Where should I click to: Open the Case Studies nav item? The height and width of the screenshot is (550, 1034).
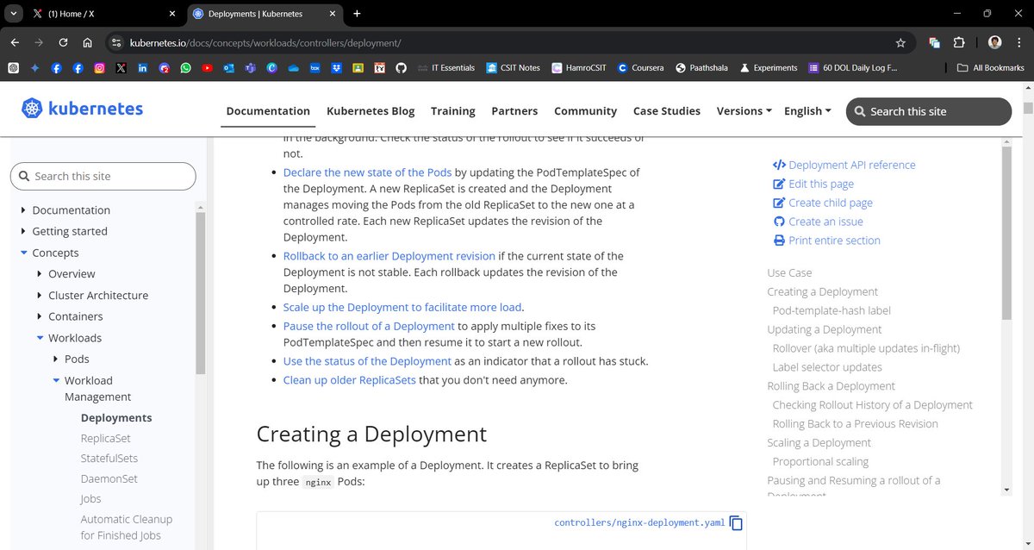667,111
